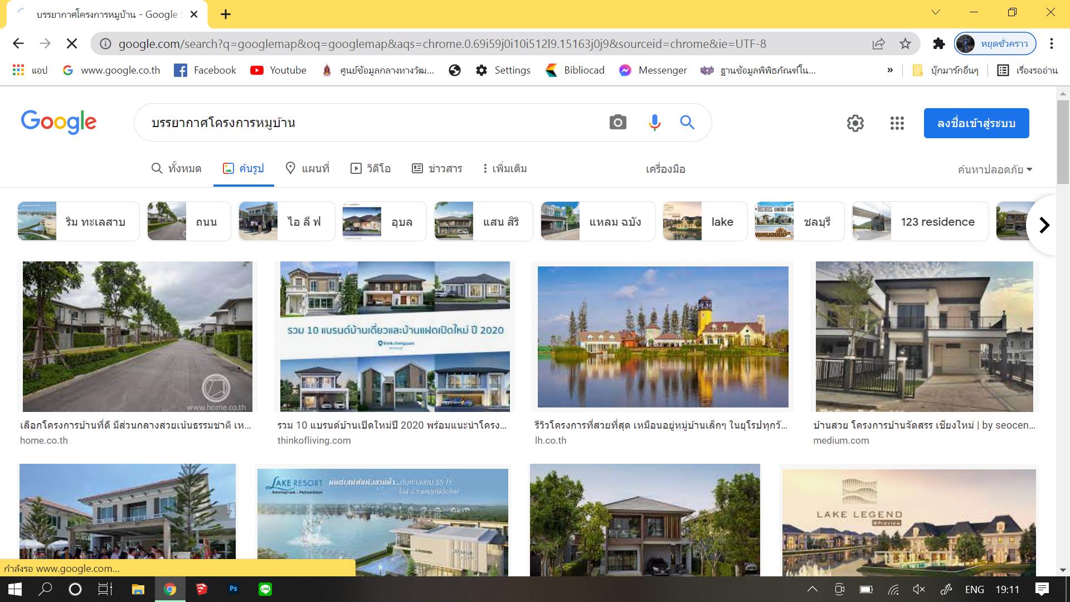Expand the SafeSearch dropdown
This screenshot has width=1070, height=602.
(995, 169)
